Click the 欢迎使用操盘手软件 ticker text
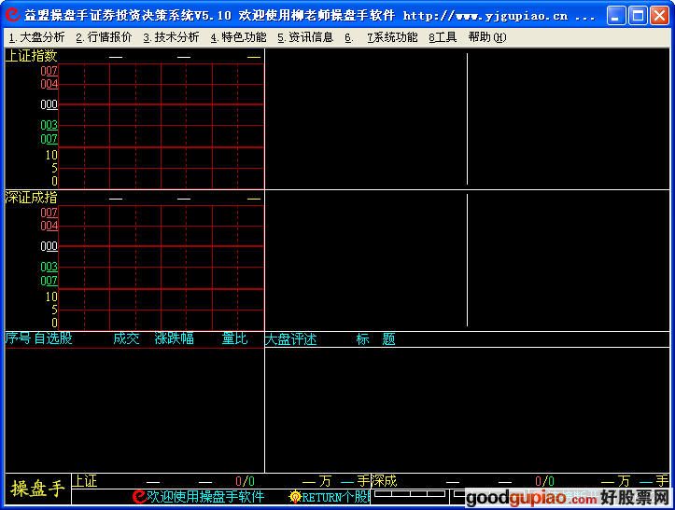 pyautogui.click(x=205, y=497)
